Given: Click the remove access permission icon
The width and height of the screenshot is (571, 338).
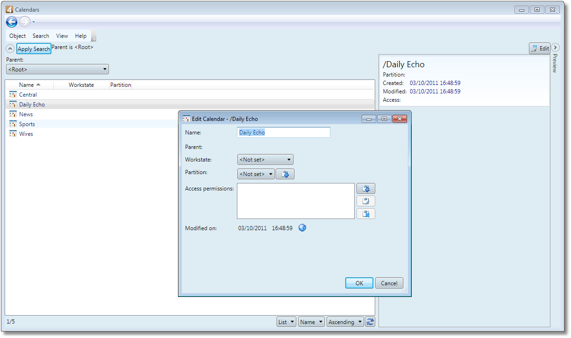Looking at the screenshot, I should [x=366, y=214].
